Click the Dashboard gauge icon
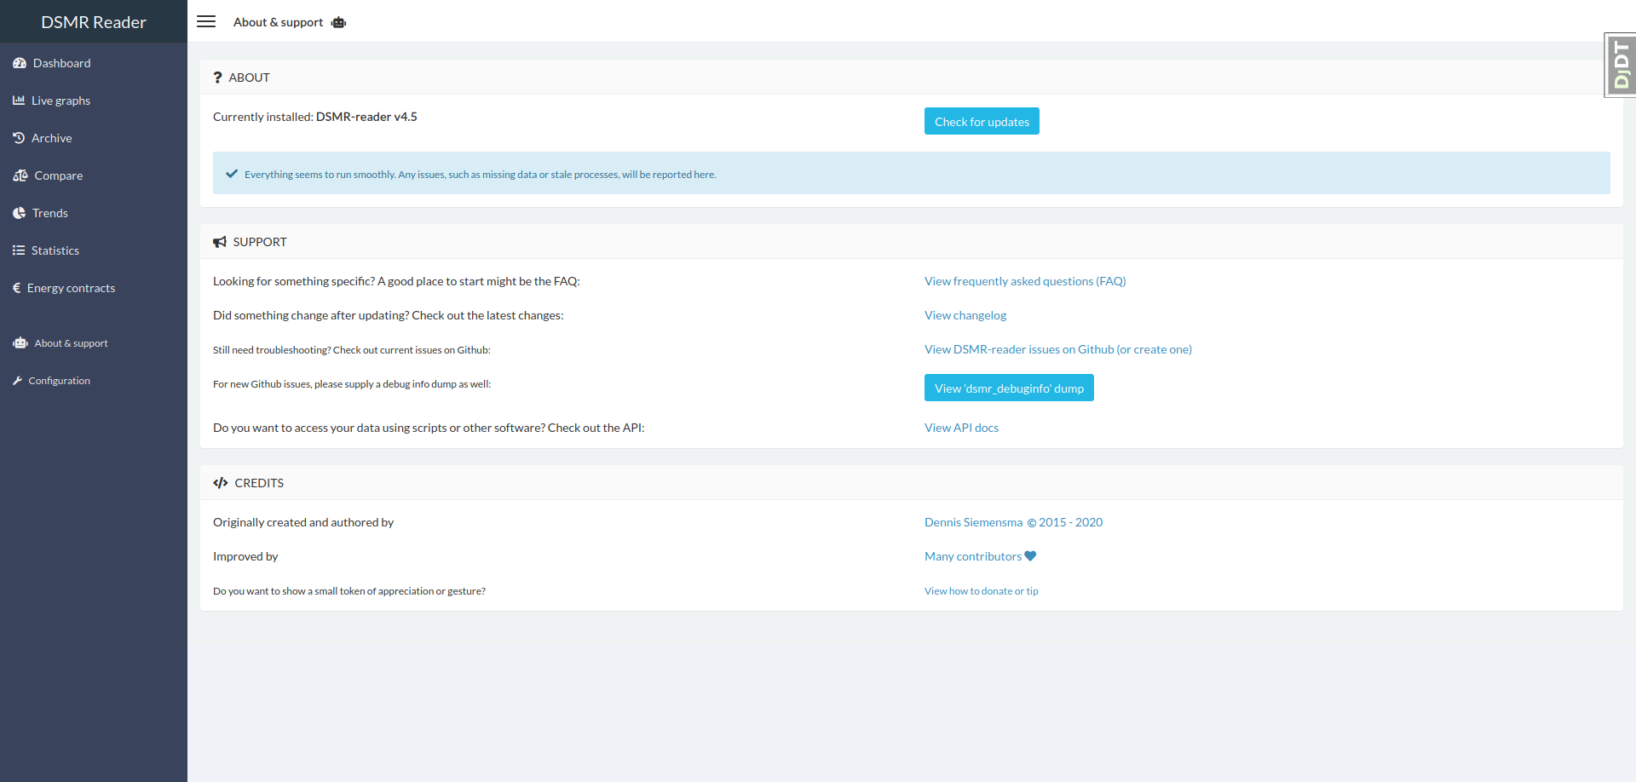The width and height of the screenshot is (1636, 782). (20, 63)
